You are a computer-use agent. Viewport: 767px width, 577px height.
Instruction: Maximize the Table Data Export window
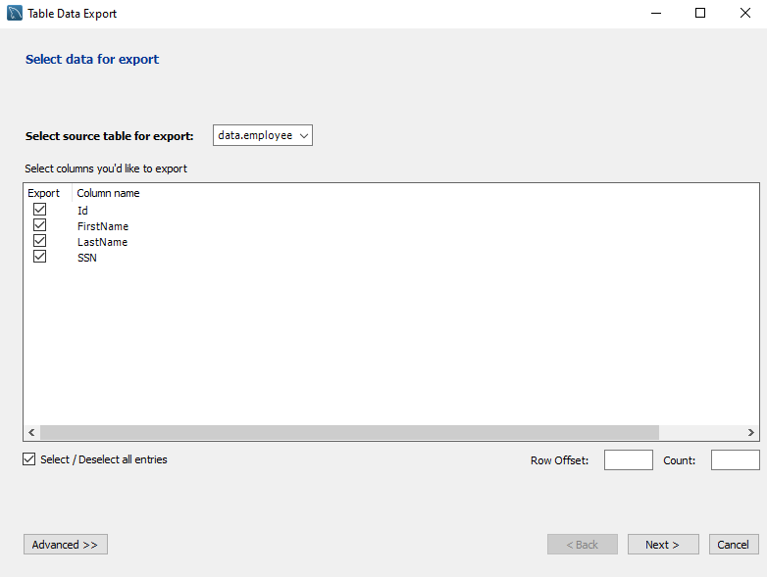pos(700,13)
